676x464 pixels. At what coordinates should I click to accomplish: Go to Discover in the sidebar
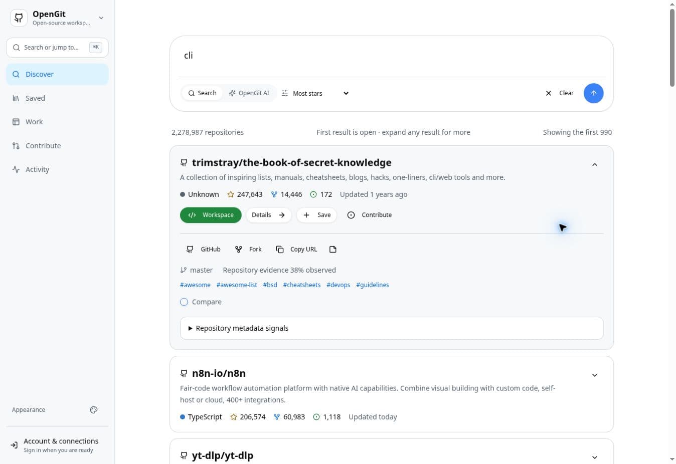(57, 74)
